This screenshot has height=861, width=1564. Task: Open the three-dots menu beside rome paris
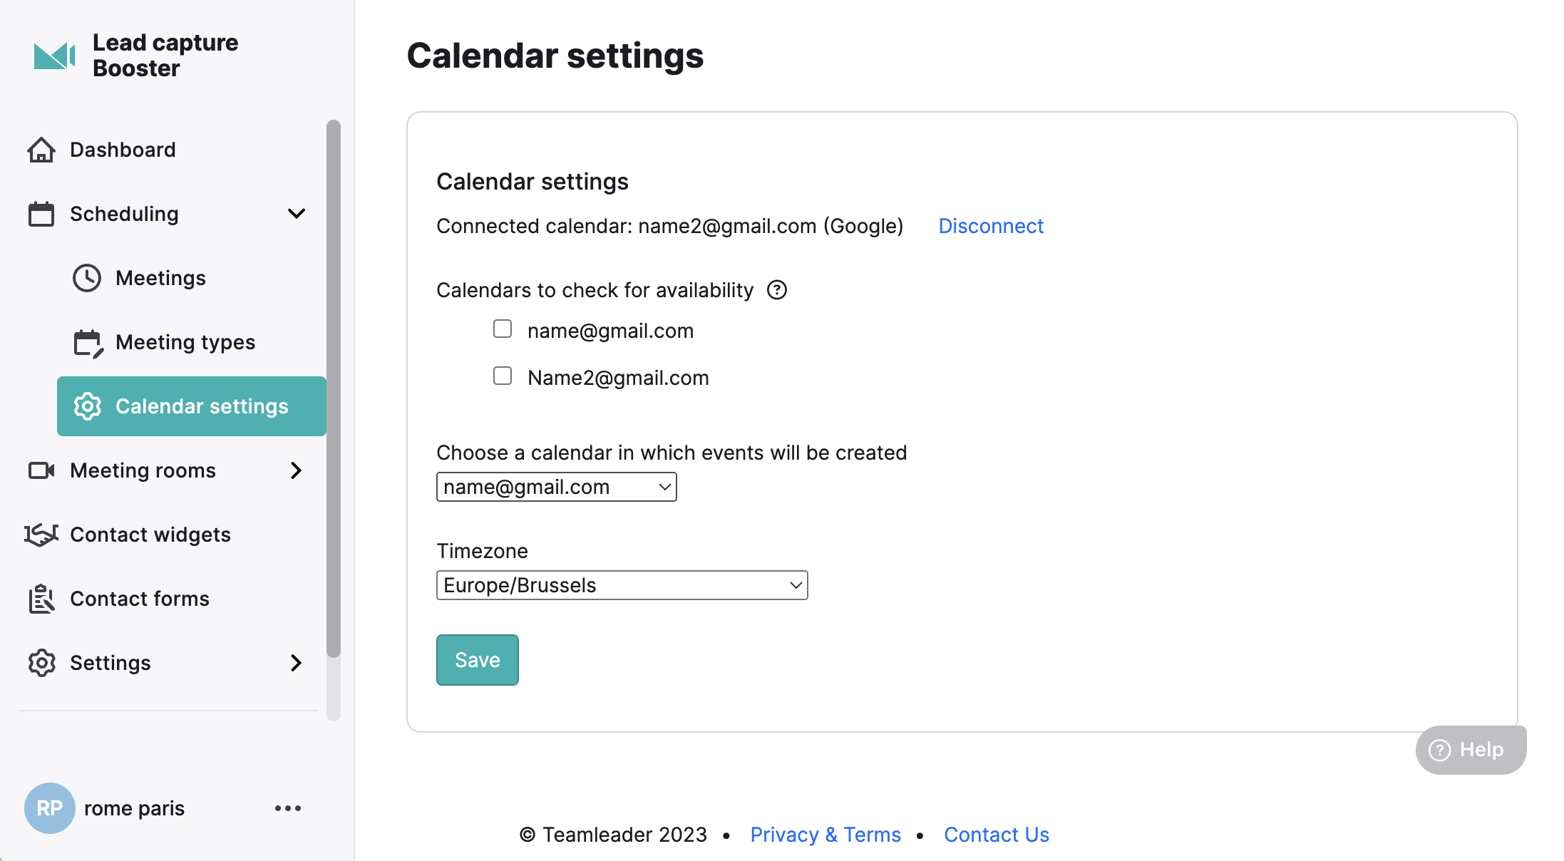tap(288, 808)
